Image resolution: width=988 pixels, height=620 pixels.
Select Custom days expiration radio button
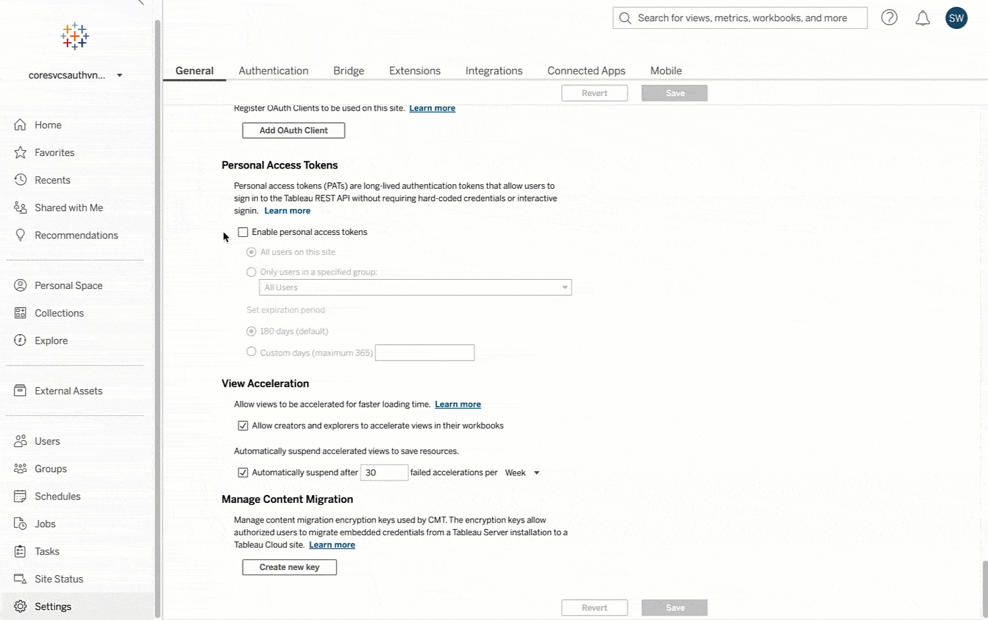pyautogui.click(x=251, y=352)
